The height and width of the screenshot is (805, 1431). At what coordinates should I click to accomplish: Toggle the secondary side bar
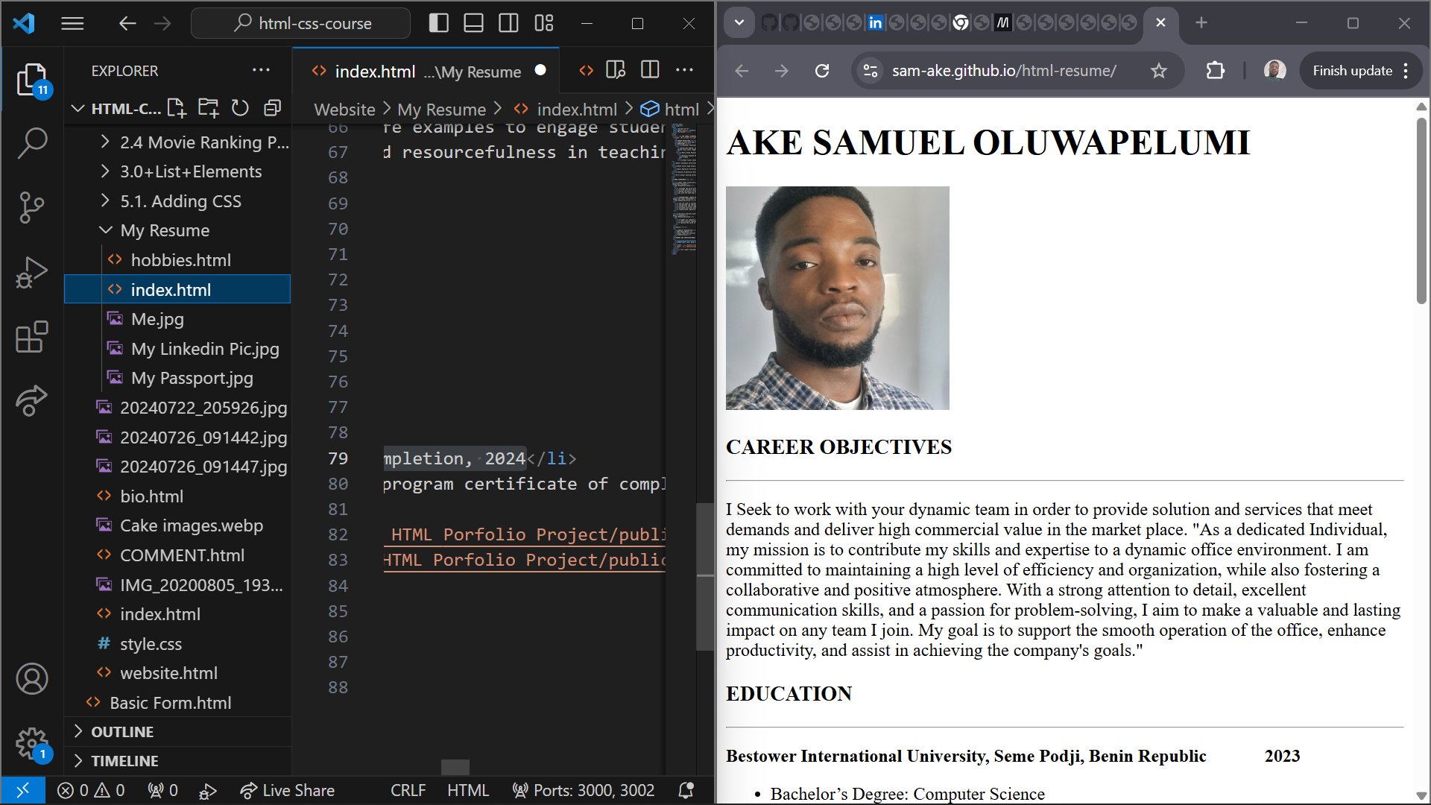pyautogui.click(x=509, y=23)
